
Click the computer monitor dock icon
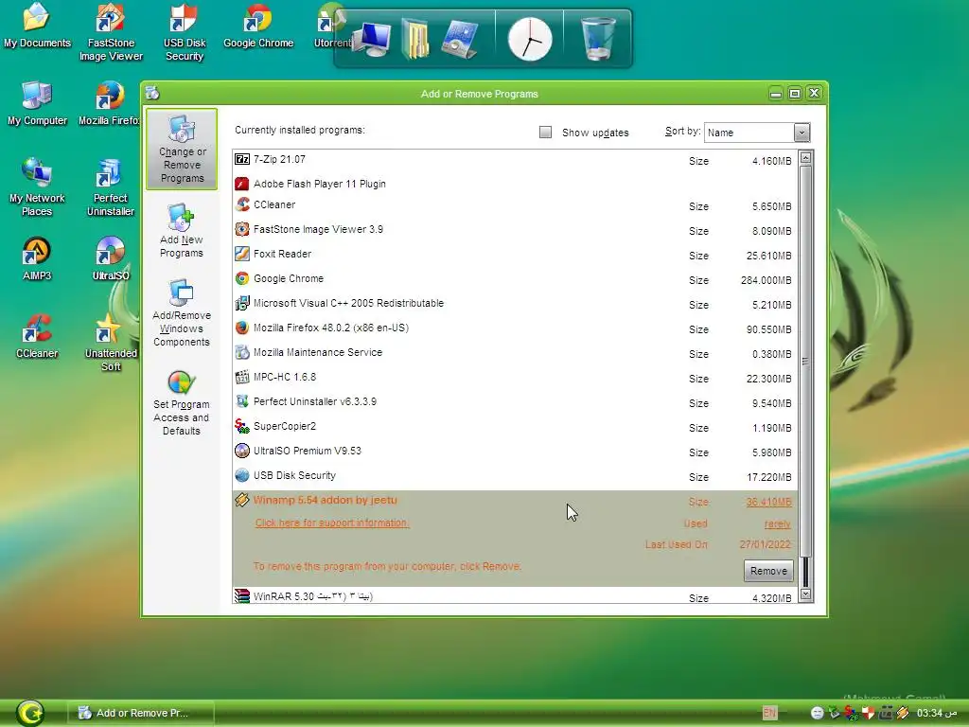coord(372,40)
